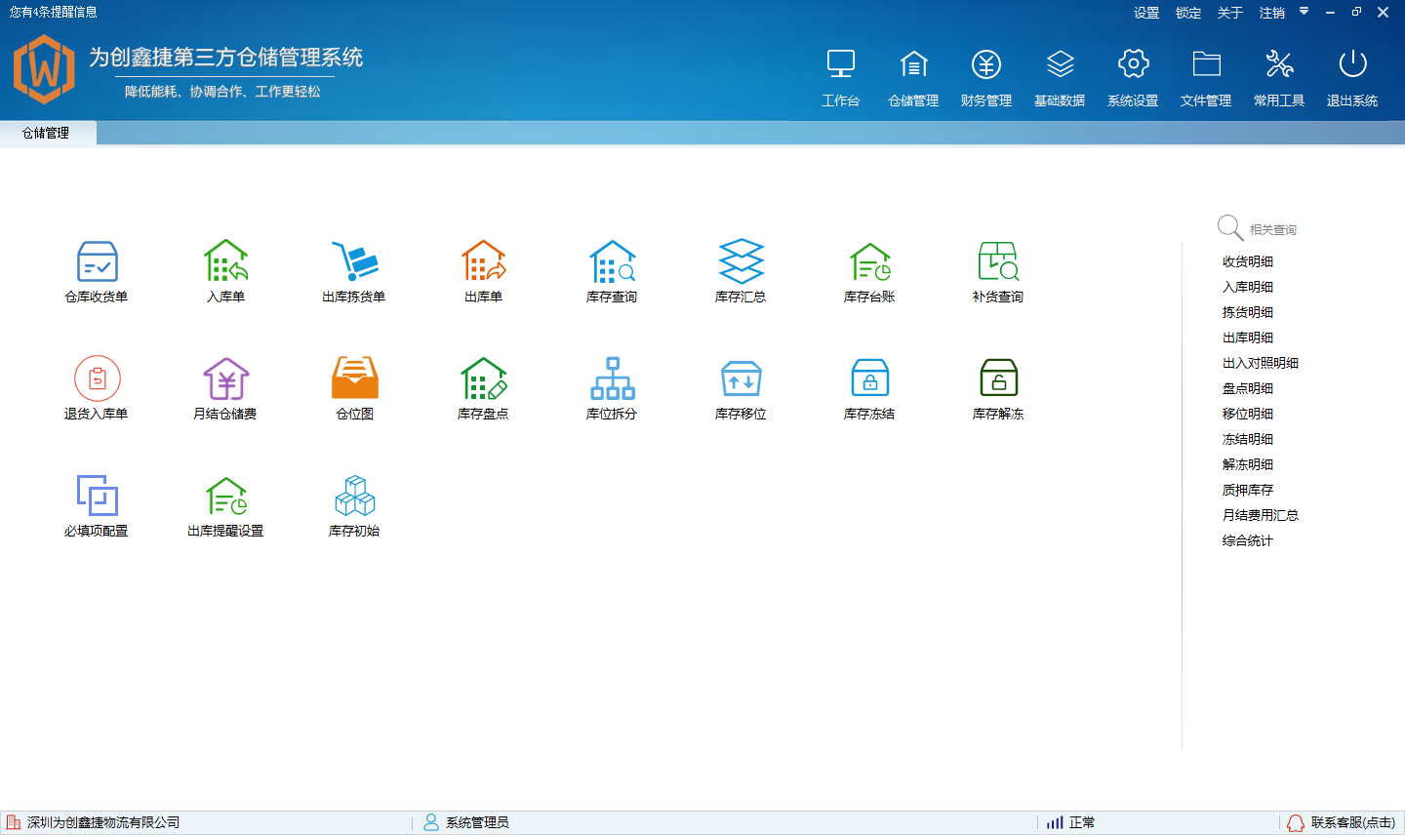Open 库存移位 stock move icon

click(x=742, y=378)
